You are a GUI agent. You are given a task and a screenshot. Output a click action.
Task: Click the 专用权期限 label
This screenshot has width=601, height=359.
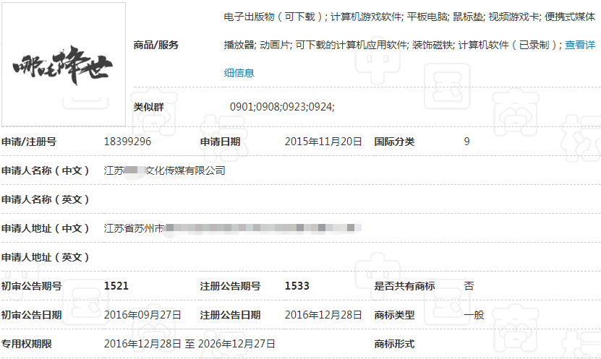[27, 344]
